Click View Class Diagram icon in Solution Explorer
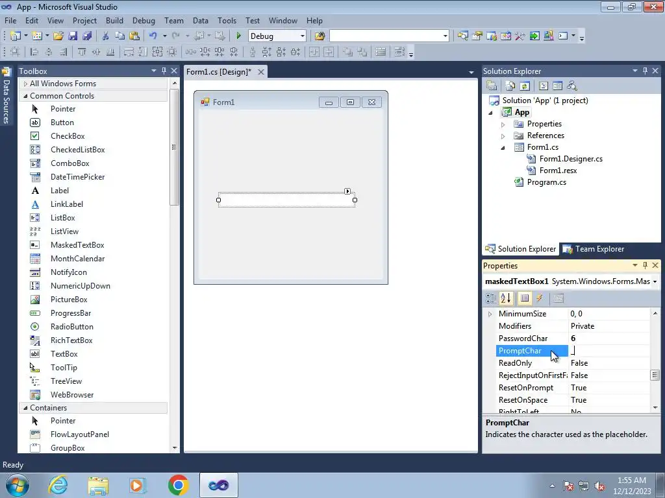The width and height of the screenshot is (665, 498). pos(572,86)
